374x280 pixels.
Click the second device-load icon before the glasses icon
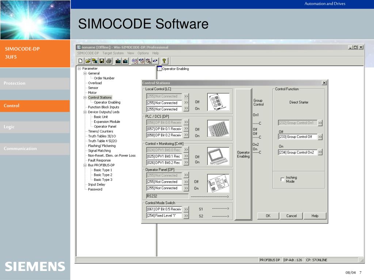pyautogui.click(x=125, y=61)
